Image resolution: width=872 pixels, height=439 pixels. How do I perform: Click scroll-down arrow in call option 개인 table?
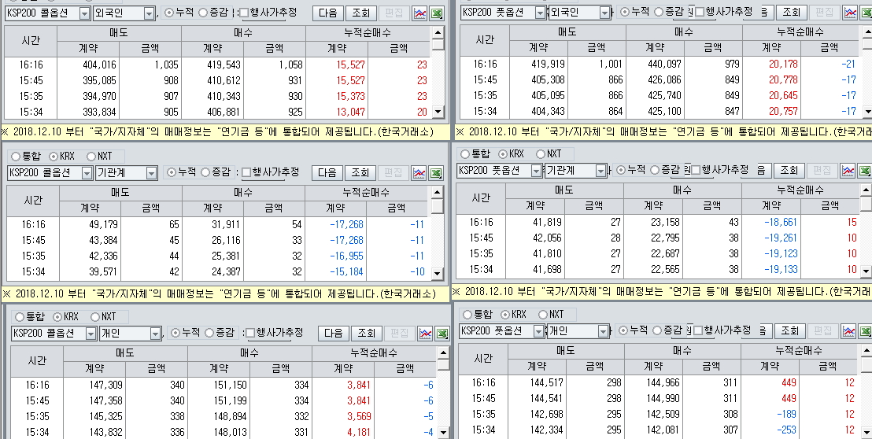443,433
